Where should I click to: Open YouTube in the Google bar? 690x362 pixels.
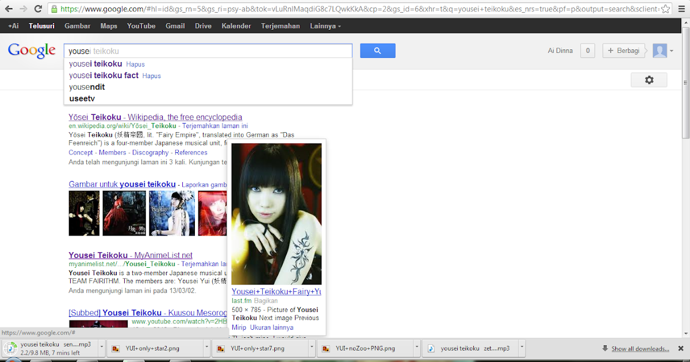(x=141, y=26)
